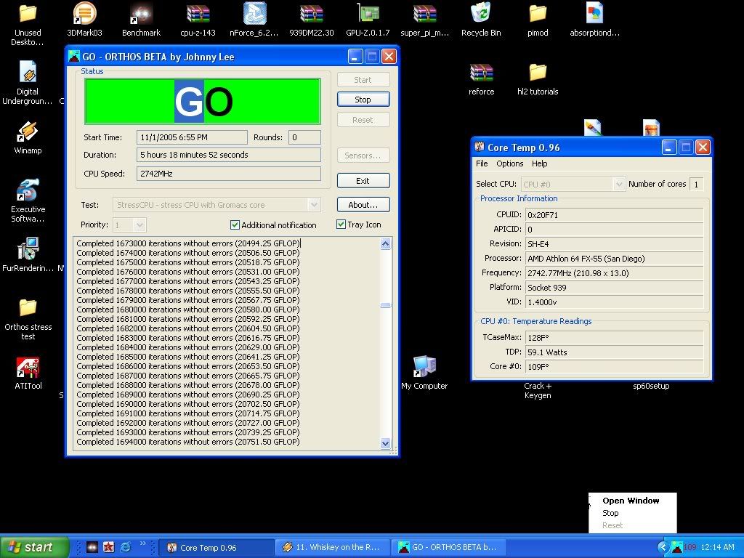This screenshot has height=558, width=744.
Task: Click the Windows start button
Action: pyautogui.click(x=34, y=547)
